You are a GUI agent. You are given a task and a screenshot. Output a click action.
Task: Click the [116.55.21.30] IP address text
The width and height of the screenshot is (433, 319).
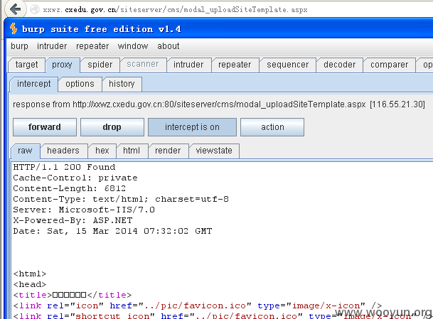[397, 104]
